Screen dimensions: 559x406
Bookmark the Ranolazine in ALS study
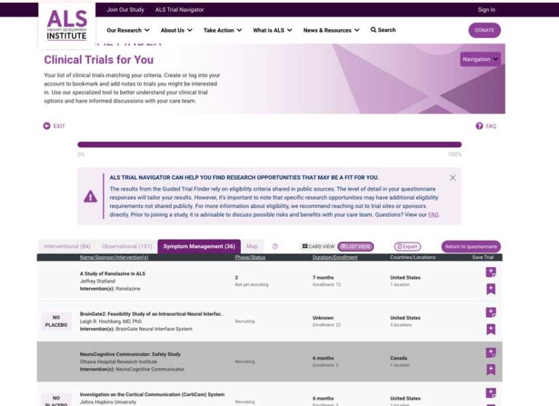coord(491,289)
